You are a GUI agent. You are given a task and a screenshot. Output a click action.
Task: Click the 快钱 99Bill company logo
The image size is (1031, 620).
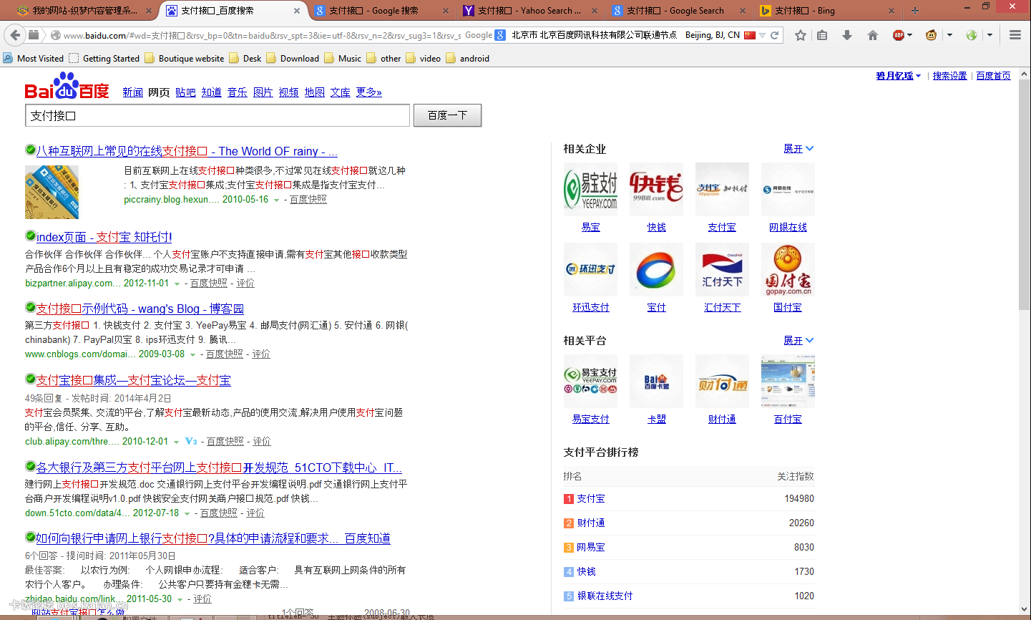pos(656,189)
